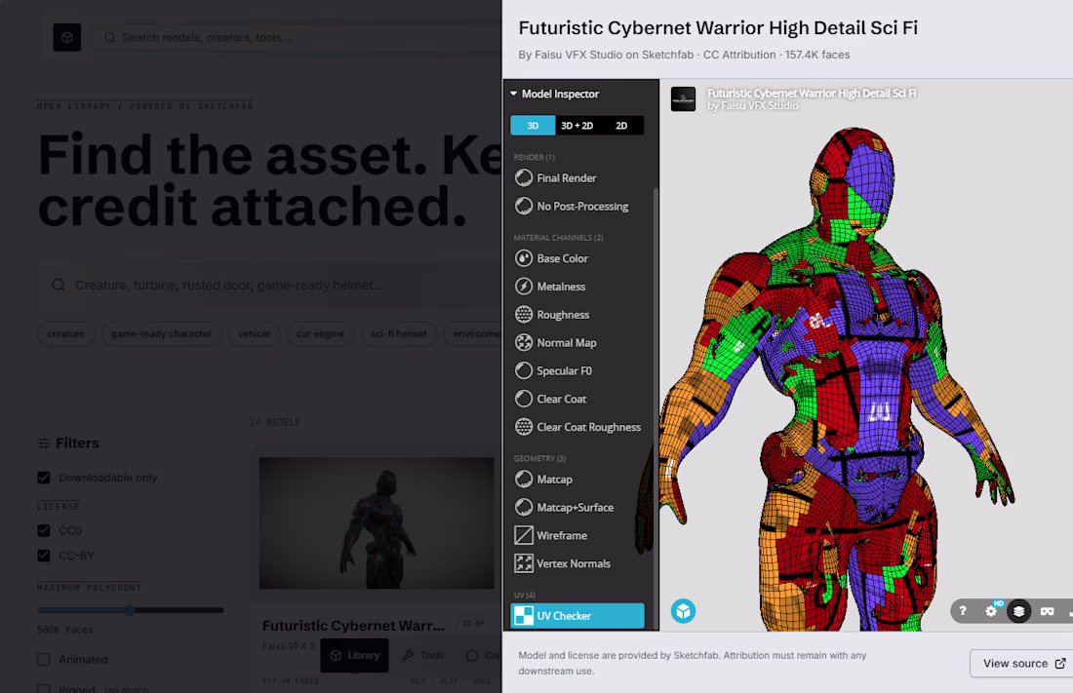Switch to the 3D view tab
This screenshot has width=1073, height=693.
coord(533,125)
